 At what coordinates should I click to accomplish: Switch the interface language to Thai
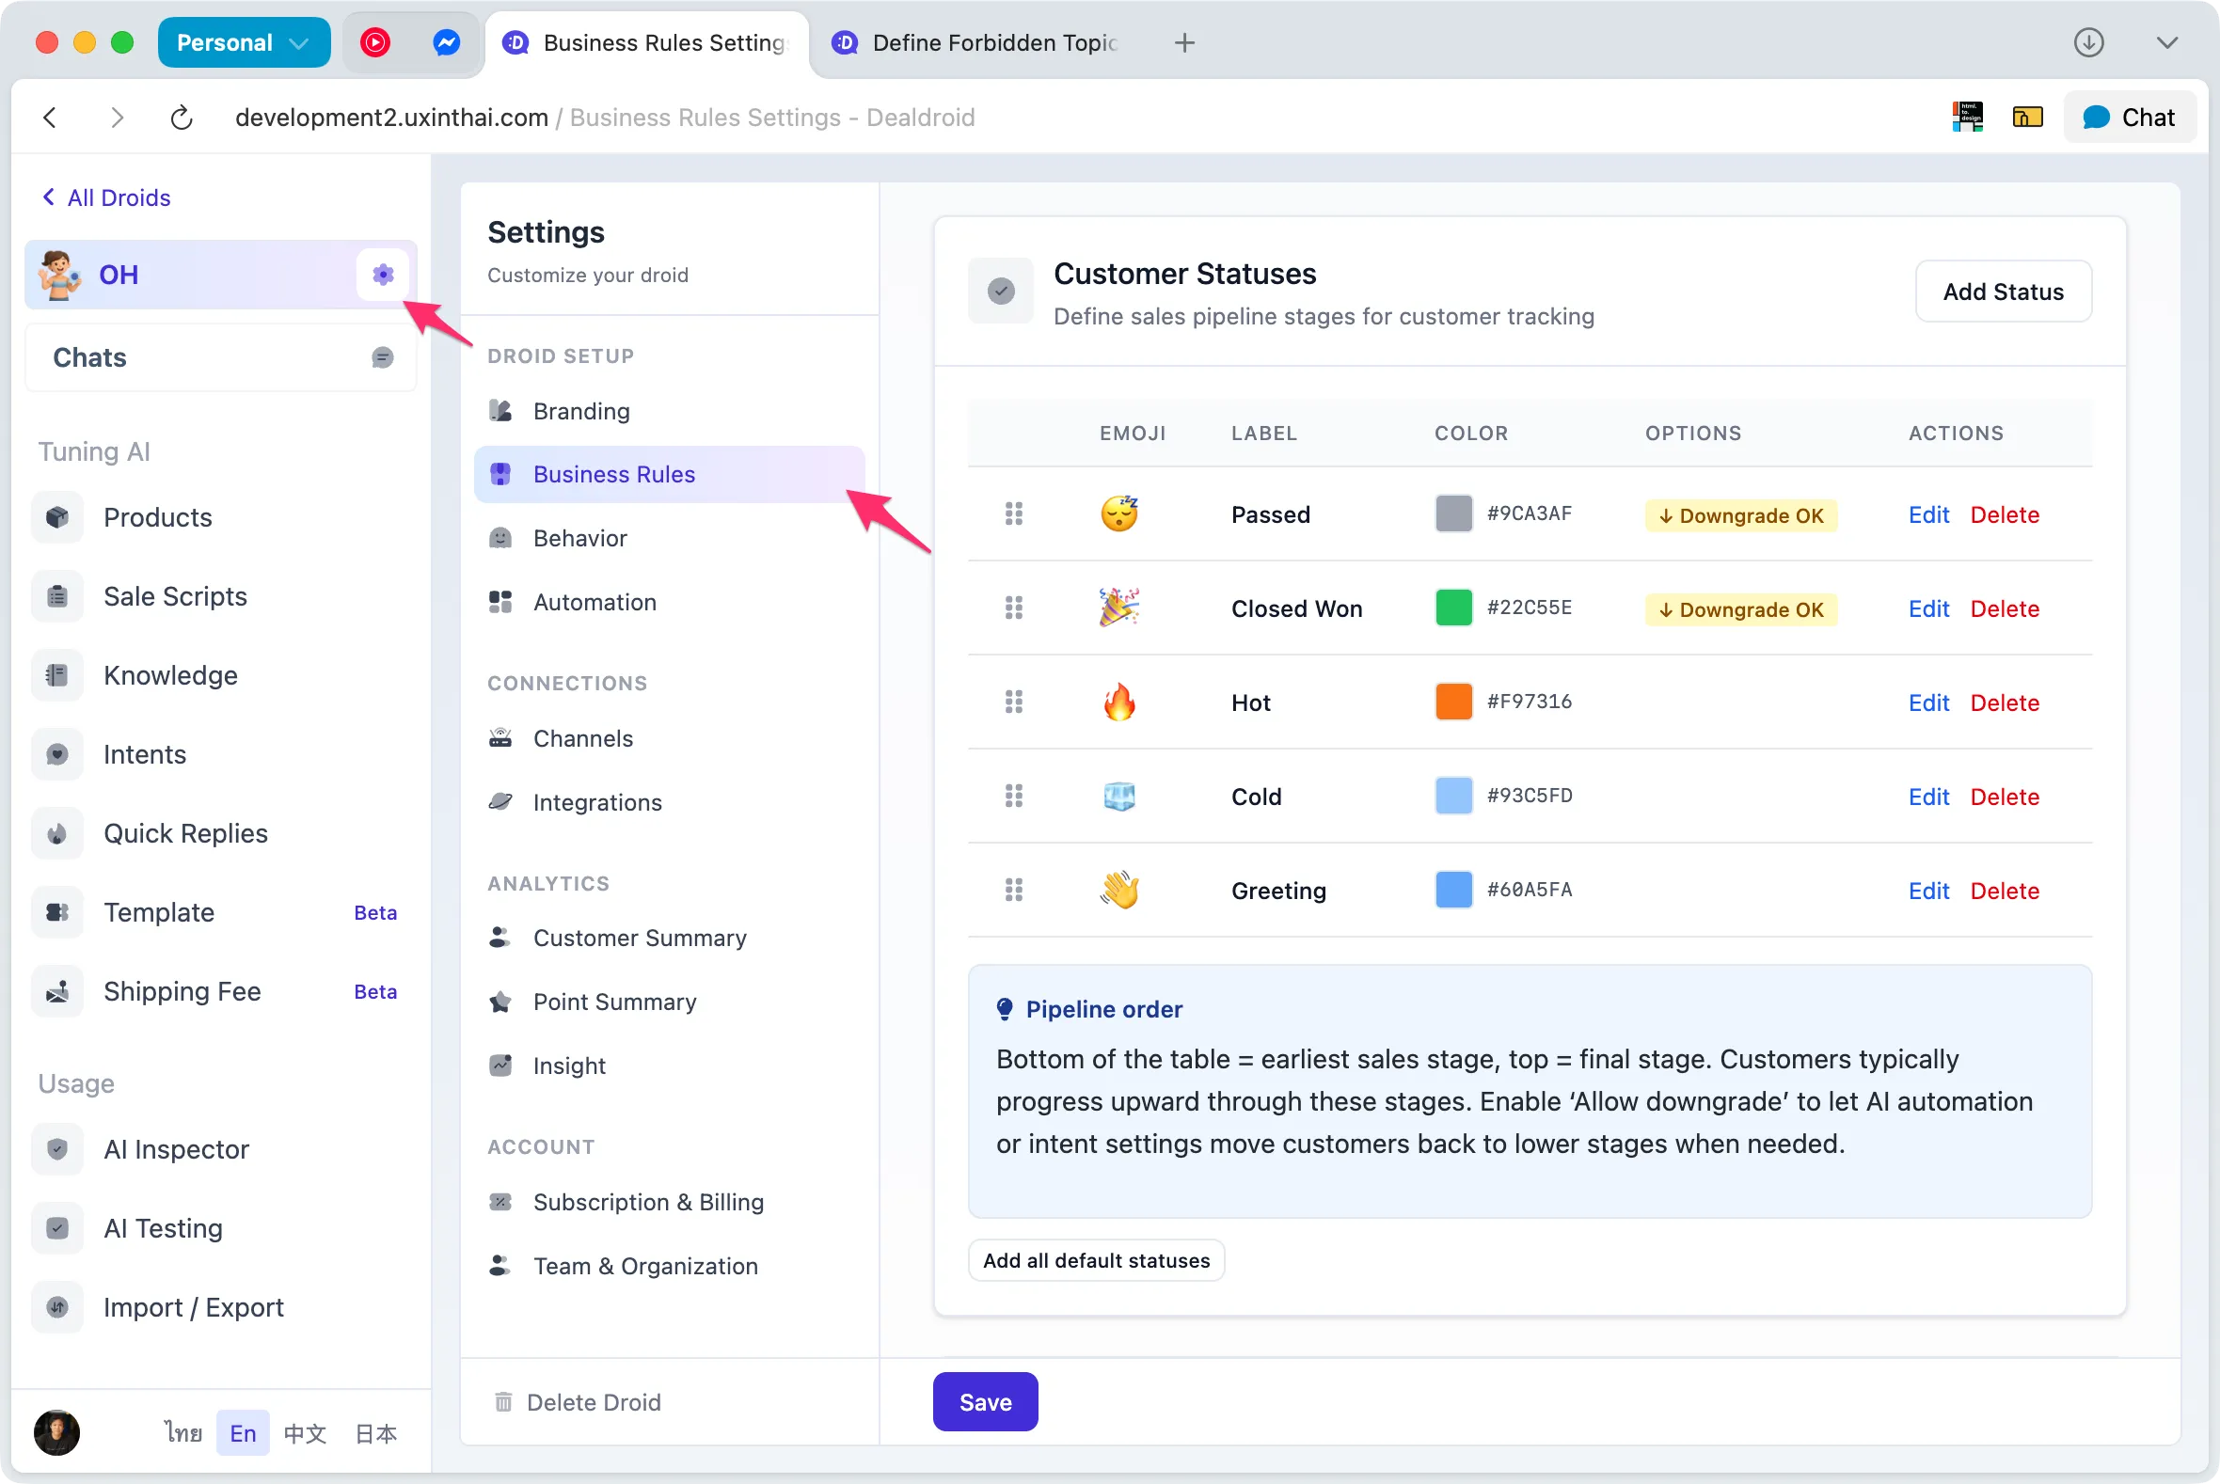pyautogui.click(x=182, y=1433)
